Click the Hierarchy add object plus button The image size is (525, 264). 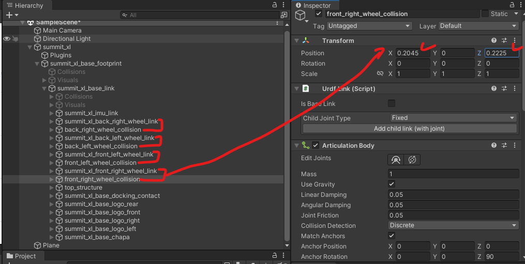point(9,15)
